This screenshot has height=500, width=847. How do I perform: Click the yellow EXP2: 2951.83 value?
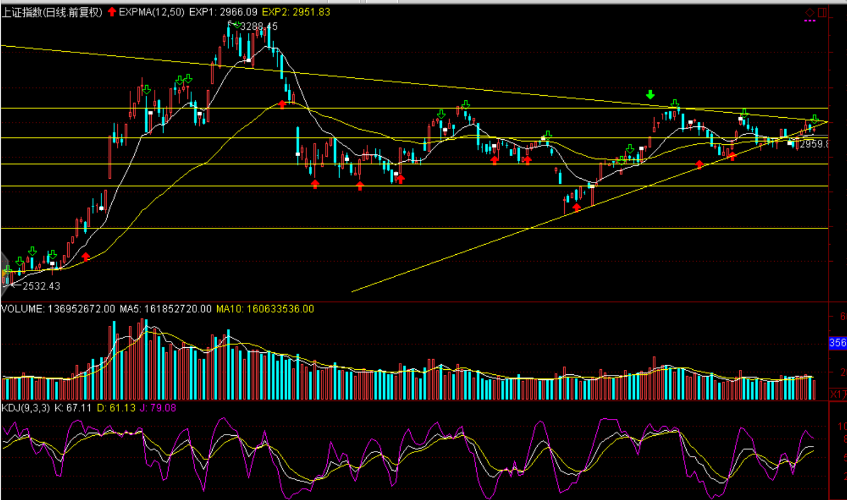tap(296, 12)
